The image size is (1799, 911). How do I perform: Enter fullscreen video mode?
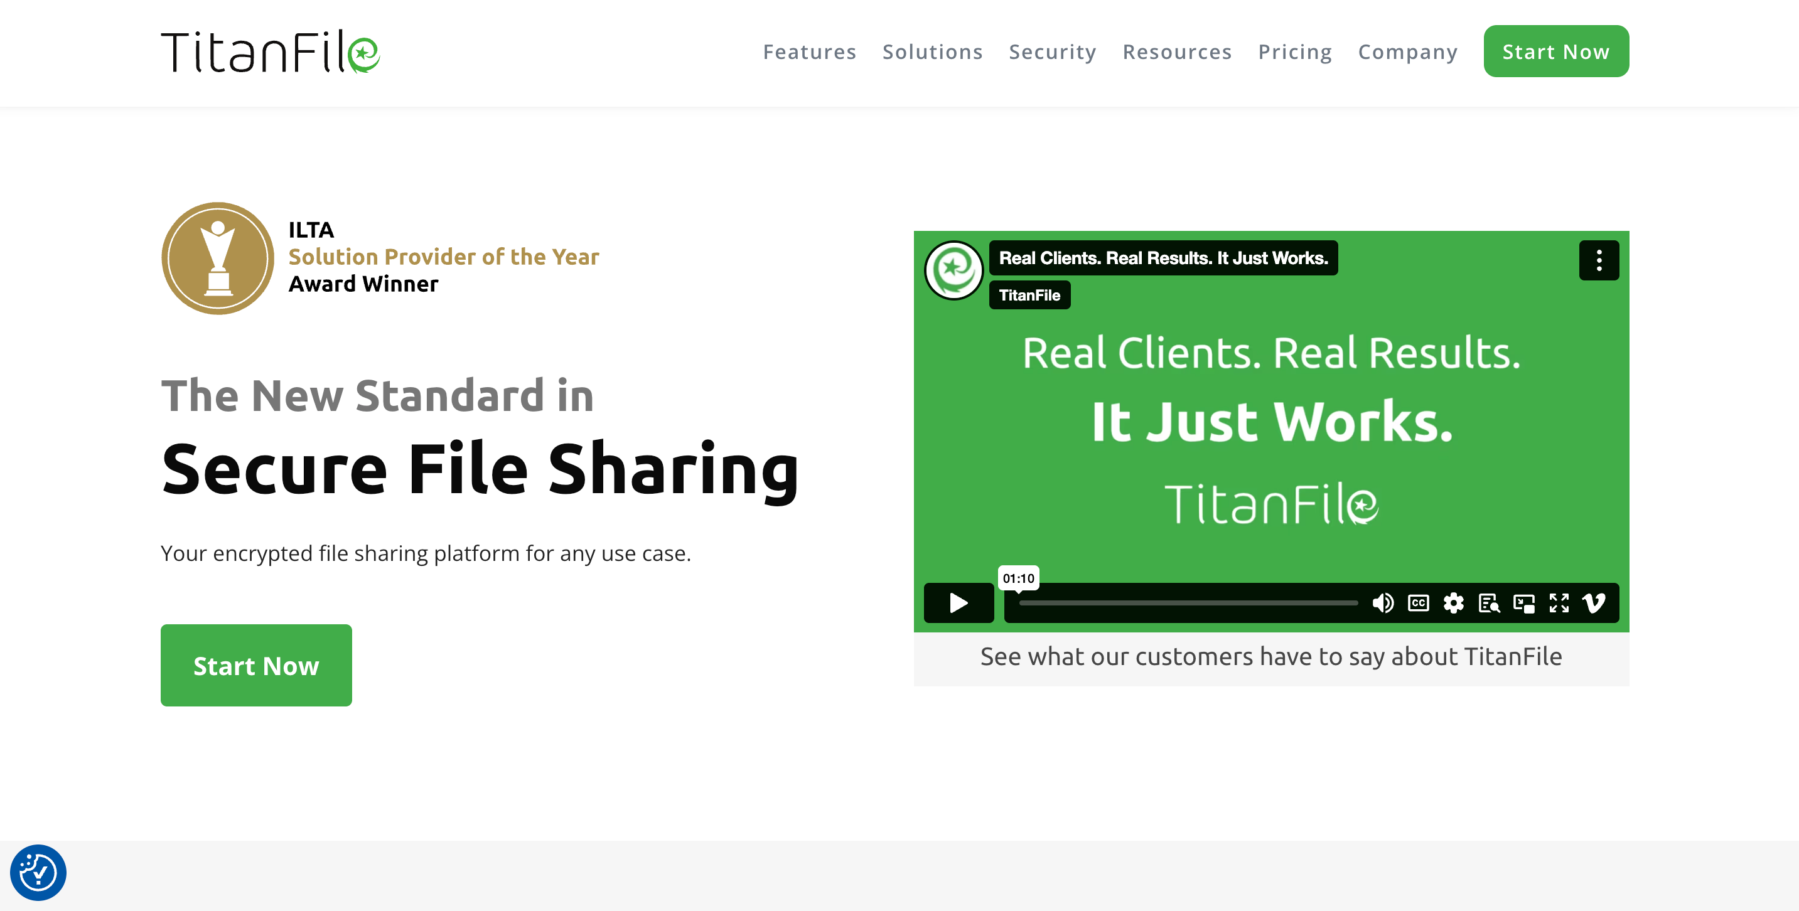click(1559, 602)
